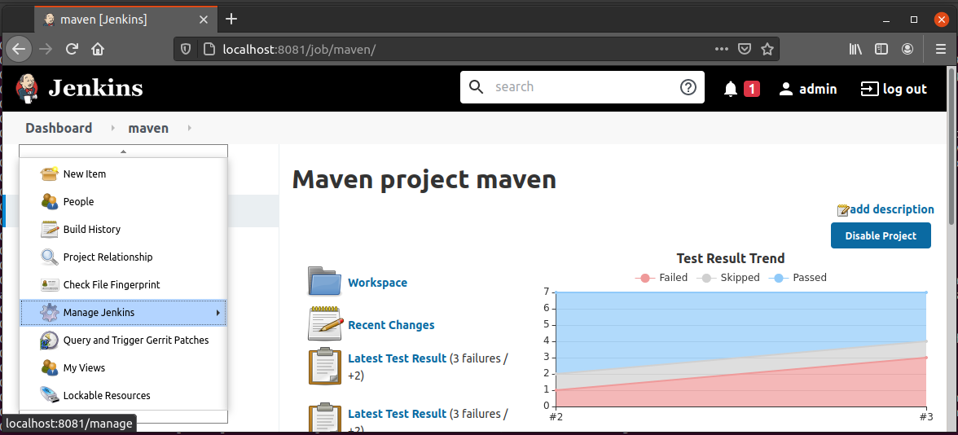Click the Check File Fingerprint card icon
Image resolution: width=958 pixels, height=435 pixels.
[50, 285]
